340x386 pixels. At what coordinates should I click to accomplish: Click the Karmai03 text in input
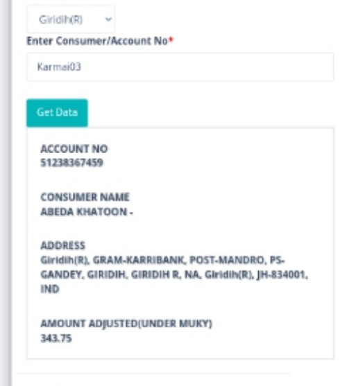59,67
